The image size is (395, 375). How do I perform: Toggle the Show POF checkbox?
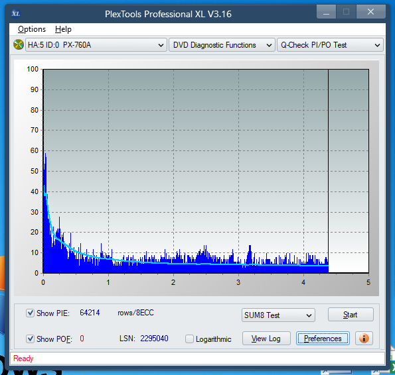point(31,339)
